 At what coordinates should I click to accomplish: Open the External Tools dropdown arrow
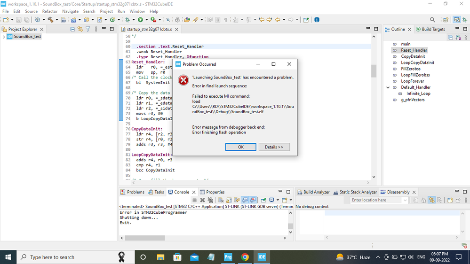pos(160,20)
